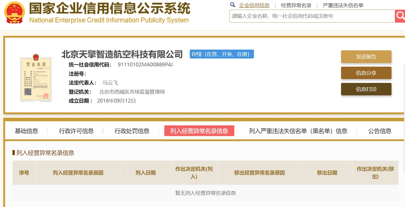Click the English title National Enterprise Credit Information Publicity System
Screen dimensions: 405x207
[109, 20]
